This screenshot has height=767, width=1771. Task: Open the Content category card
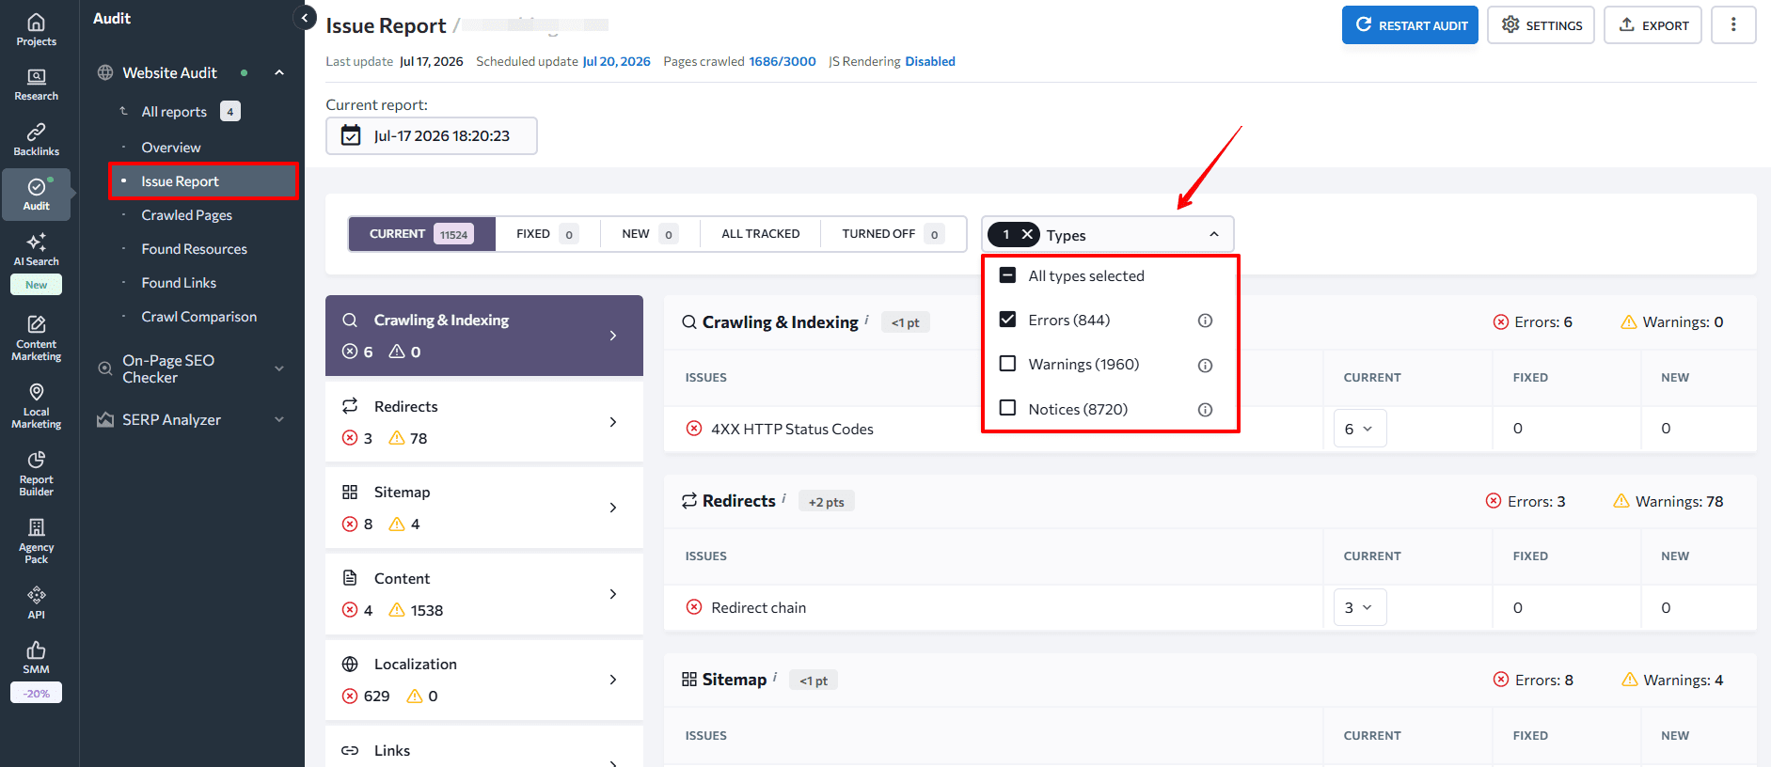point(484,594)
